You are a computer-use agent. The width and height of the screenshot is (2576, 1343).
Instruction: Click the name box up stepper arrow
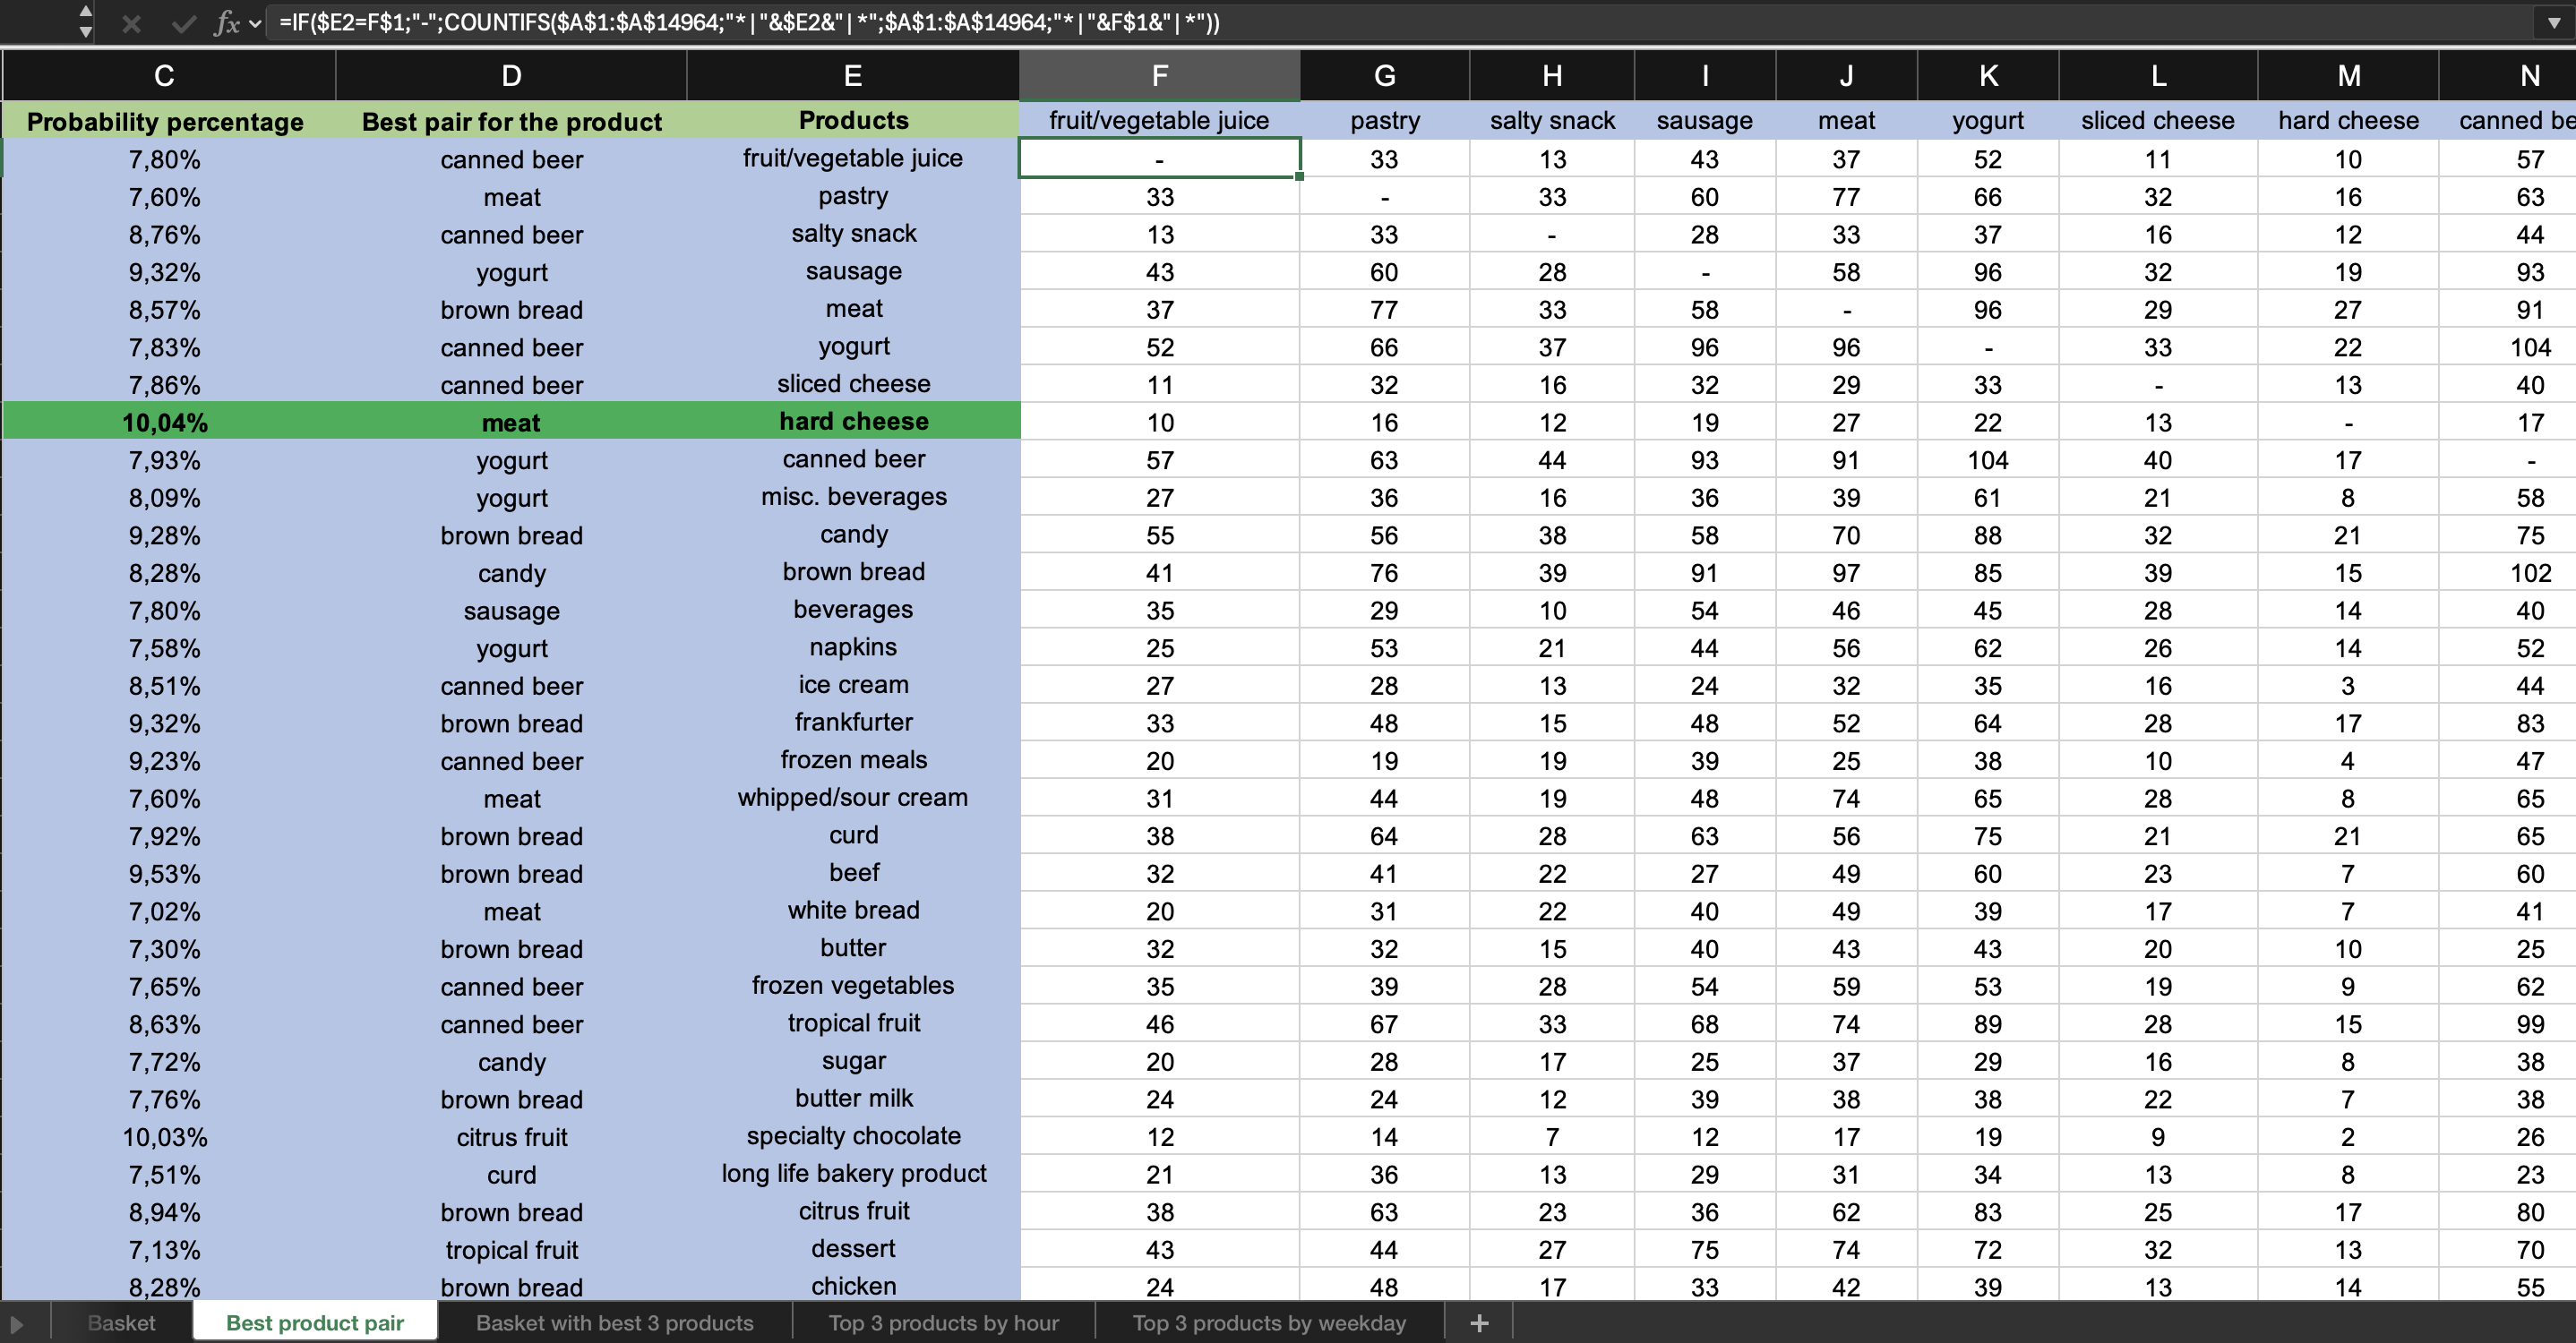(86, 12)
